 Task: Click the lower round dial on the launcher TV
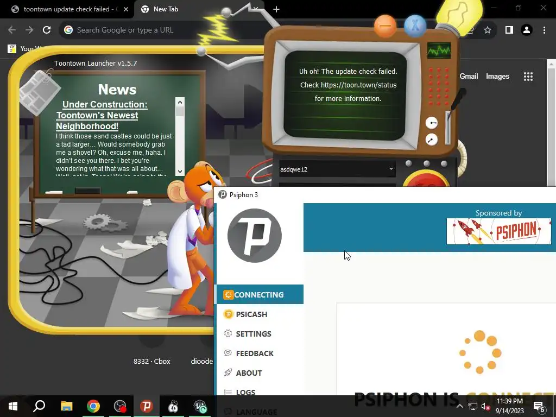point(432,140)
